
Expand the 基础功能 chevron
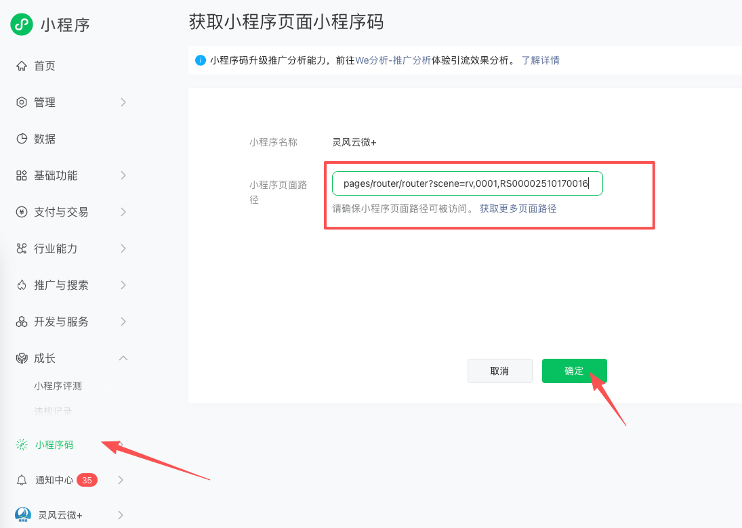[x=123, y=175]
